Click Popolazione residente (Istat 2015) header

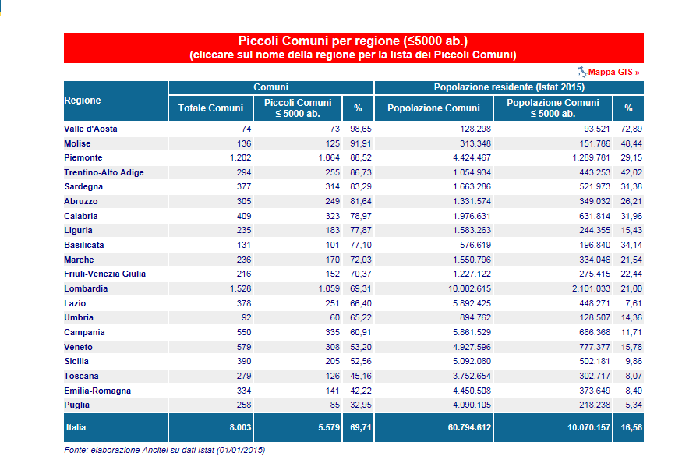click(509, 87)
